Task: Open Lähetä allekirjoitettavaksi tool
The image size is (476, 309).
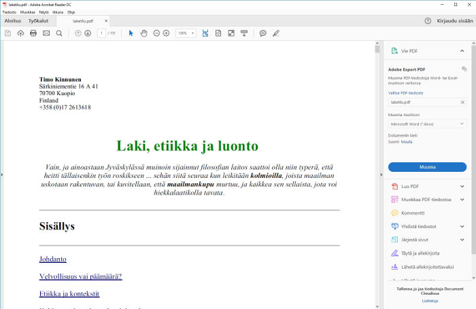Action: (422, 267)
